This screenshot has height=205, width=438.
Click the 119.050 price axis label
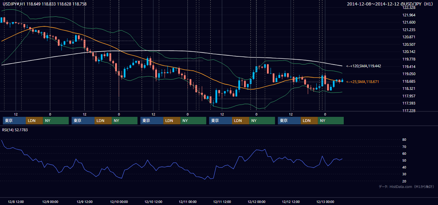coord(409,74)
